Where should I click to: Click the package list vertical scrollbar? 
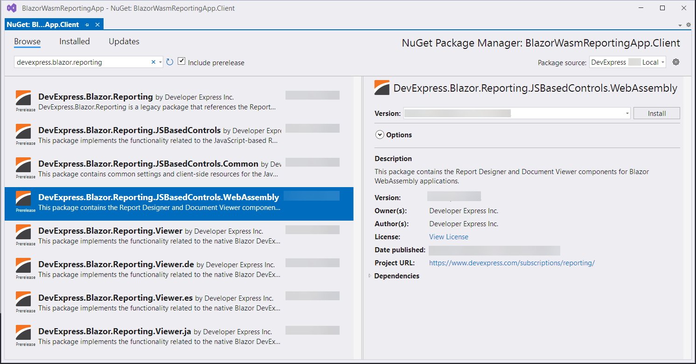[357, 218]
